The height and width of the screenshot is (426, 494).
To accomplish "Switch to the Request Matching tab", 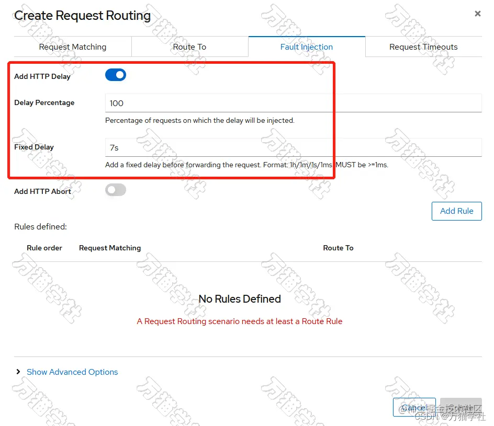I will click(x=73, y=47).
